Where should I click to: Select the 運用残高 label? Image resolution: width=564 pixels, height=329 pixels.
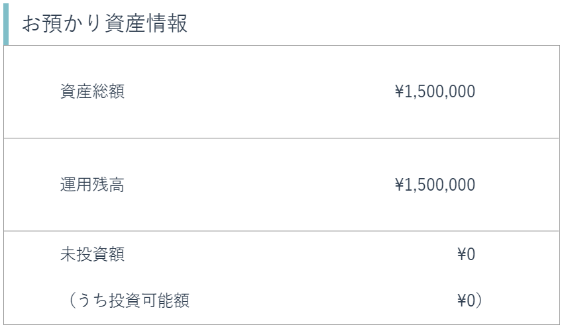tap(92, 185)
